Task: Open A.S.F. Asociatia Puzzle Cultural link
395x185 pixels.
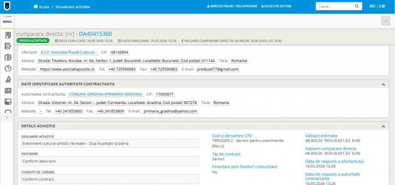Action: [68, 52]
